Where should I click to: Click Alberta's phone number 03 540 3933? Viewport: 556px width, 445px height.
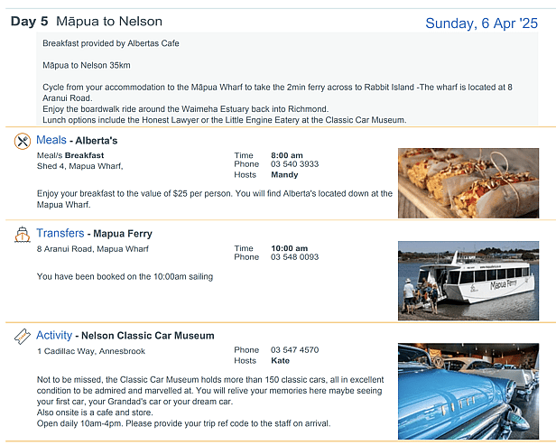[294, 165]
